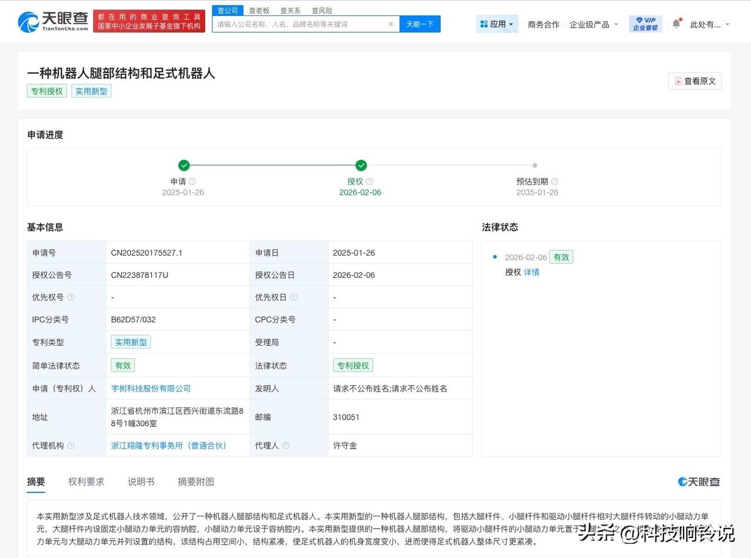Open the 此处有... dropdown
This screenshot has width=751, height=558.
(708, 25)
